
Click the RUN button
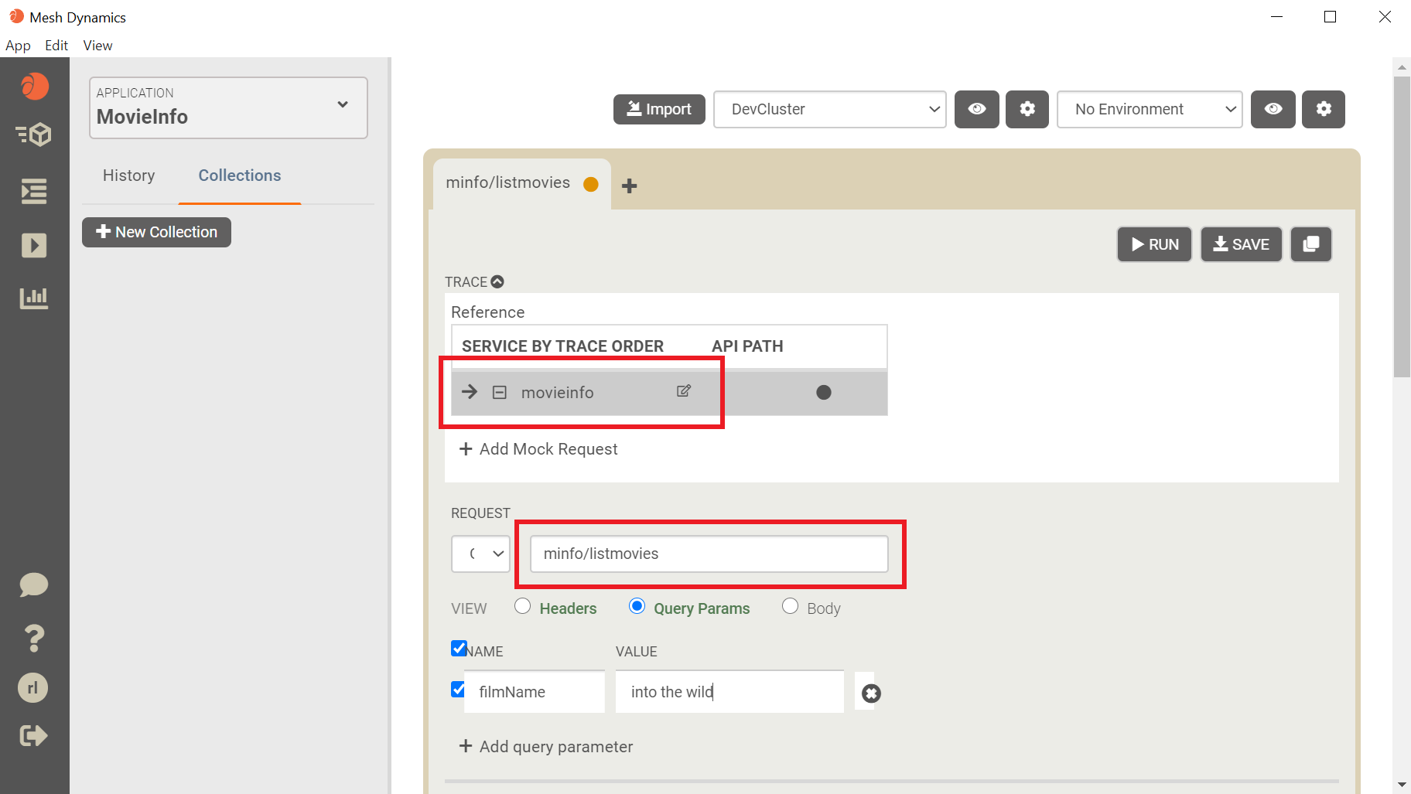tap(1154, 244)
